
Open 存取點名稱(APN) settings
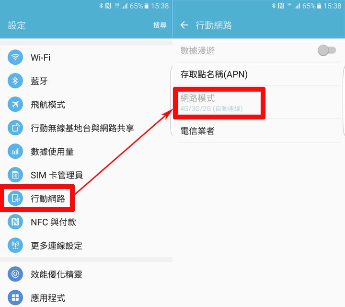(x=259, y=74)
